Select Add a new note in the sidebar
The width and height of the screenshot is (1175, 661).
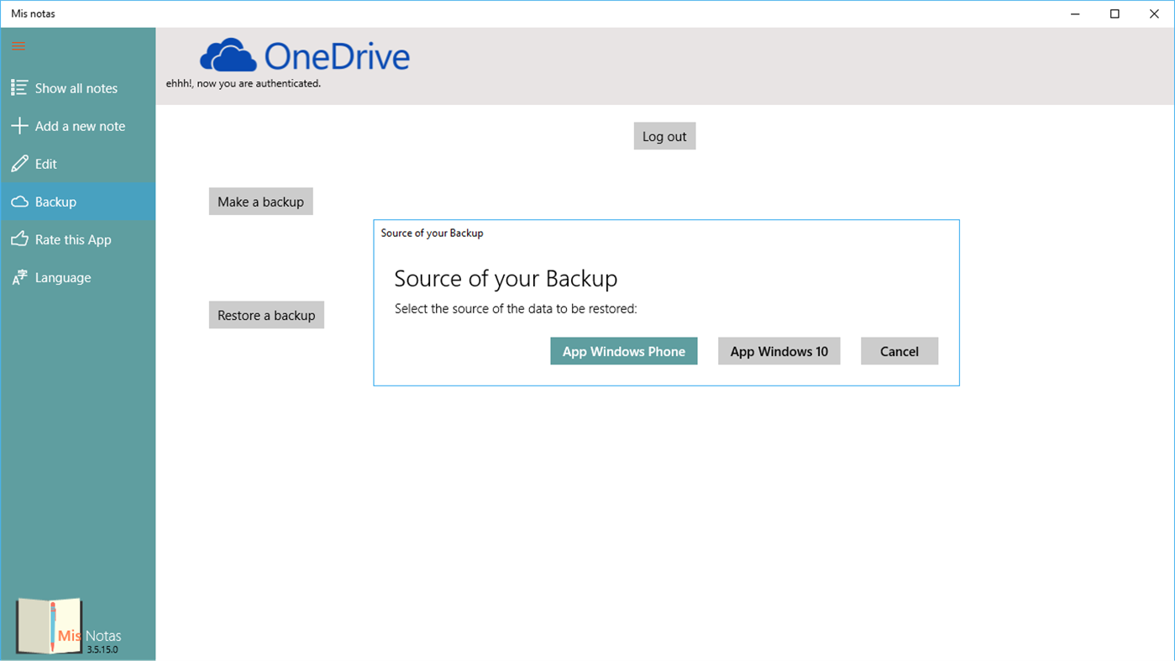[80, 125]
